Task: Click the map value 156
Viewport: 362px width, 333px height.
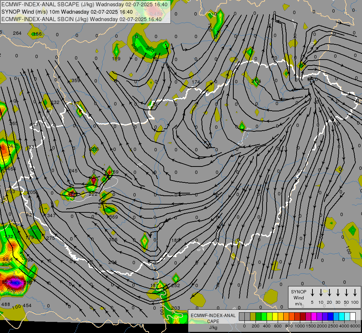Action: [x=37, y=34]
